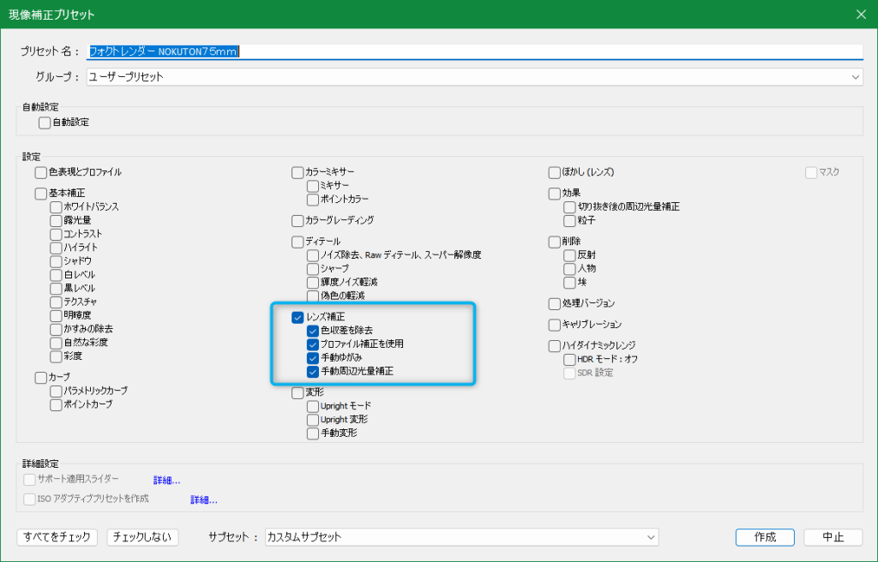This screenshot has height=562, width=878.
Task: Check the カラーグレーディング box
Action: [298, 221]
